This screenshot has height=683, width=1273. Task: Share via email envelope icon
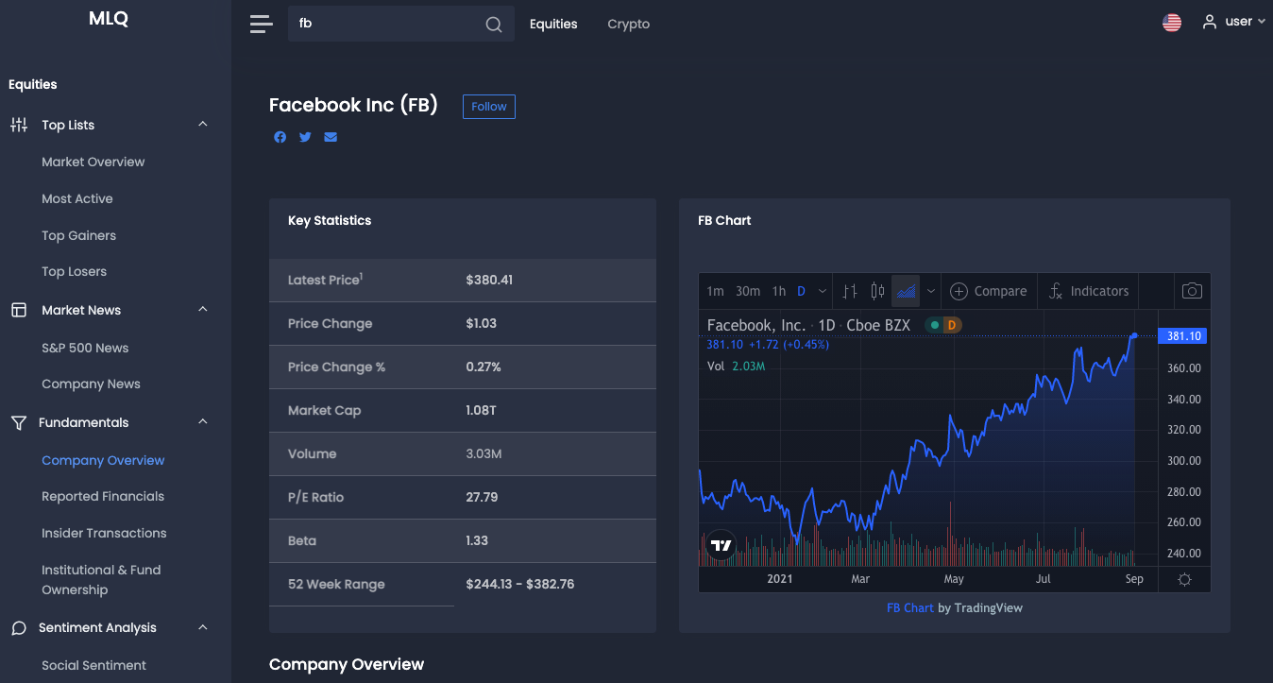click(331, 137)
